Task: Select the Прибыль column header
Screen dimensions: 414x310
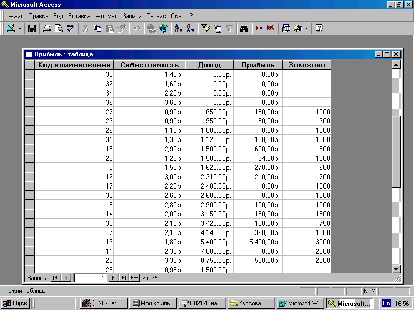Action: click(x=258, y=65)
